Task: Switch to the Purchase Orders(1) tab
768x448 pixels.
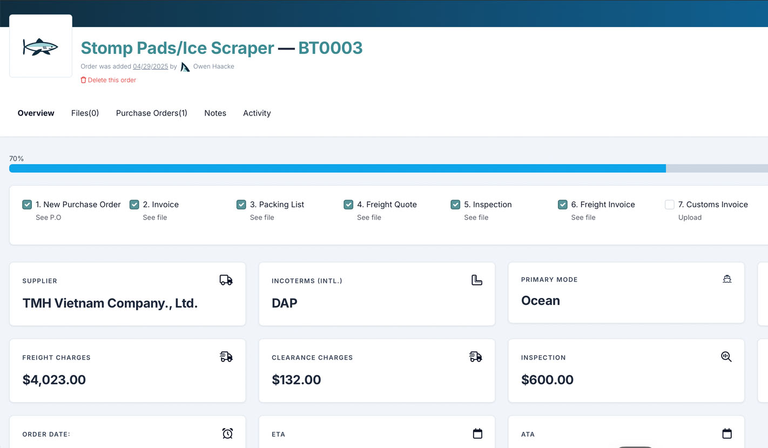Action: click(151, 113)
